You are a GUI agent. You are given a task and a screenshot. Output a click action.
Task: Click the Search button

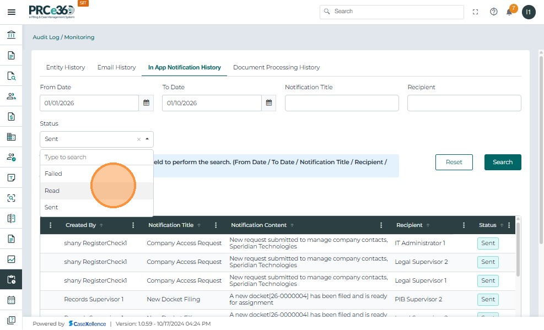502,162
